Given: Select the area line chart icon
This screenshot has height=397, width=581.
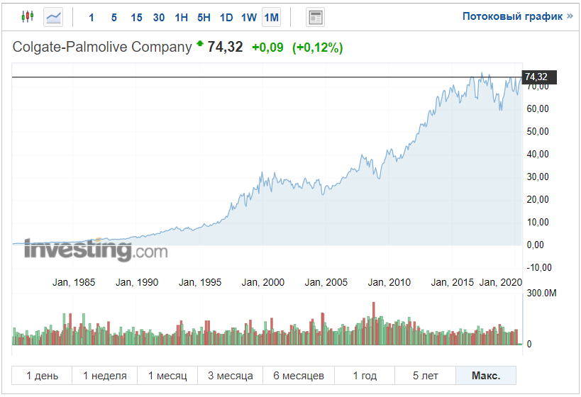Looking at the screenshot, I should (x=53, y=16).
